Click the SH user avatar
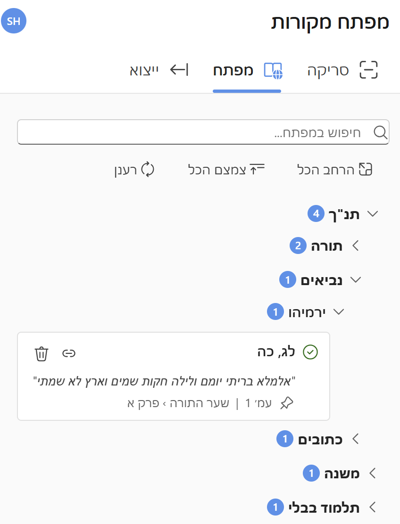The width and height of the screenshot is (400, 524). click(14, 22)
